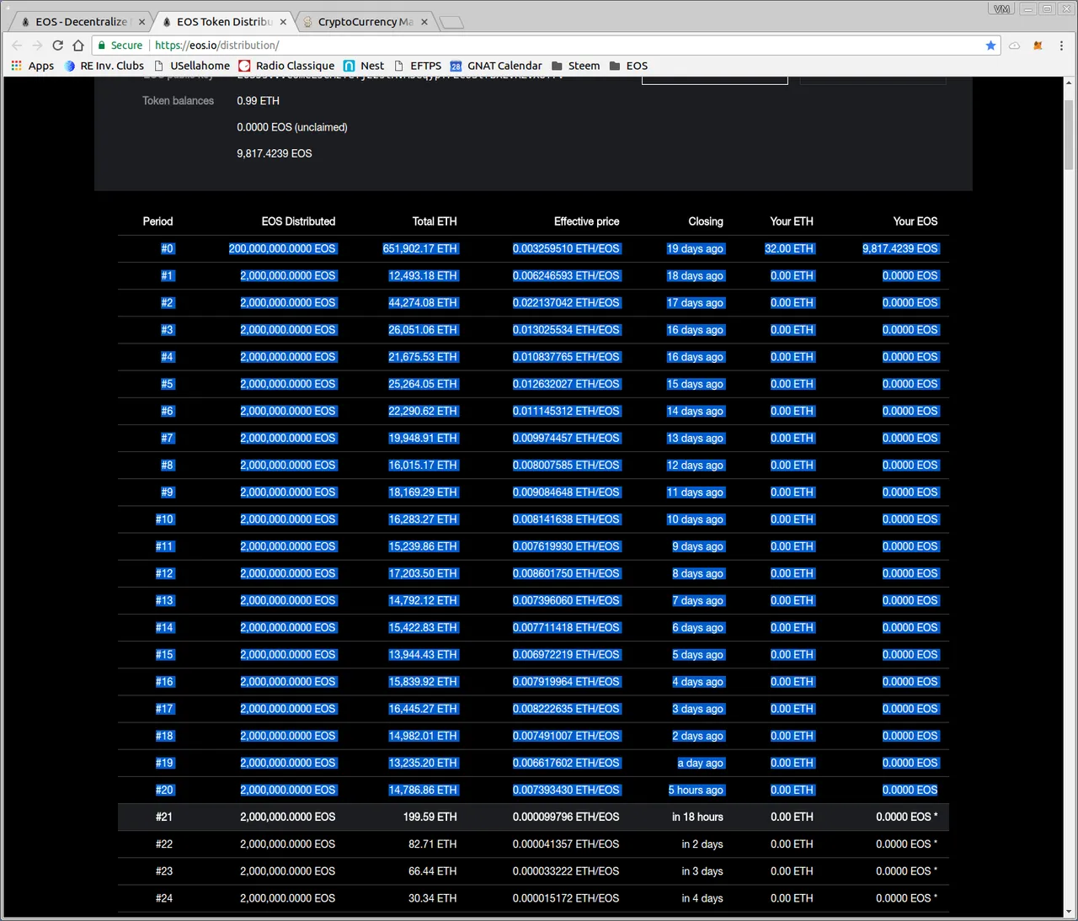The width and height of the screenshot is (1078, 921).
Task: Close the EOS - Decentralize tab
Action: click(x=141, y=22)
